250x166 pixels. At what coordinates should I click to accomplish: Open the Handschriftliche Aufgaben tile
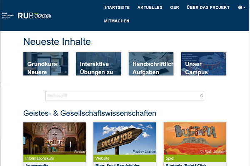(x=151, y=64)
